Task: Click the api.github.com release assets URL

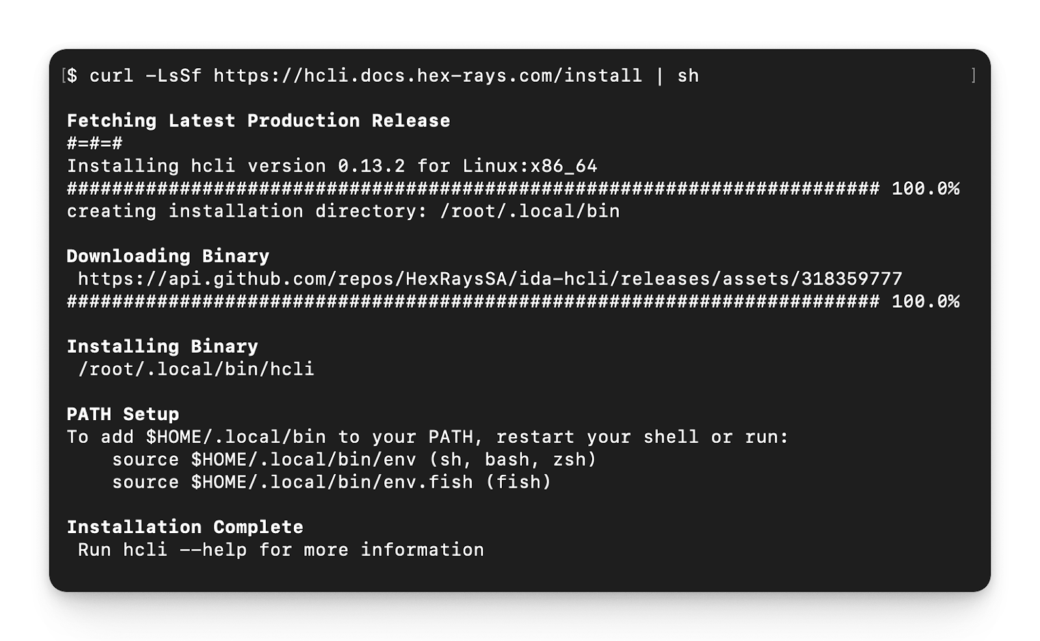Action: pyautogui.click(x=490, y=279)
